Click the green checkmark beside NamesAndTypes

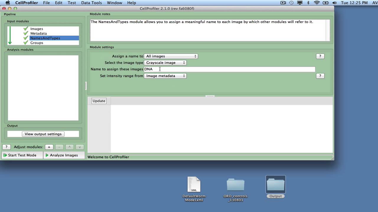[x=26, y=38]
